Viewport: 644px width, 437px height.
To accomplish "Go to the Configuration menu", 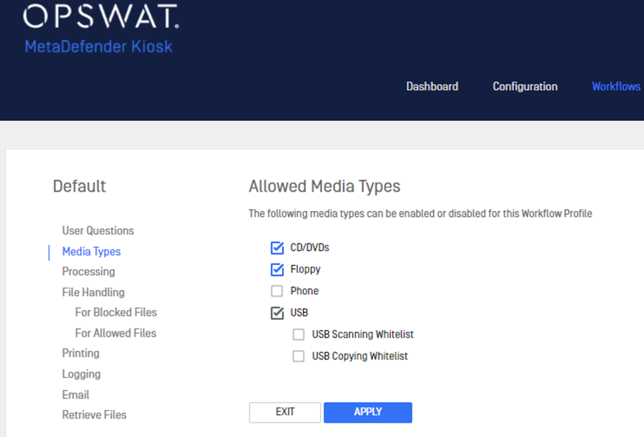I will tap(525, 87).
